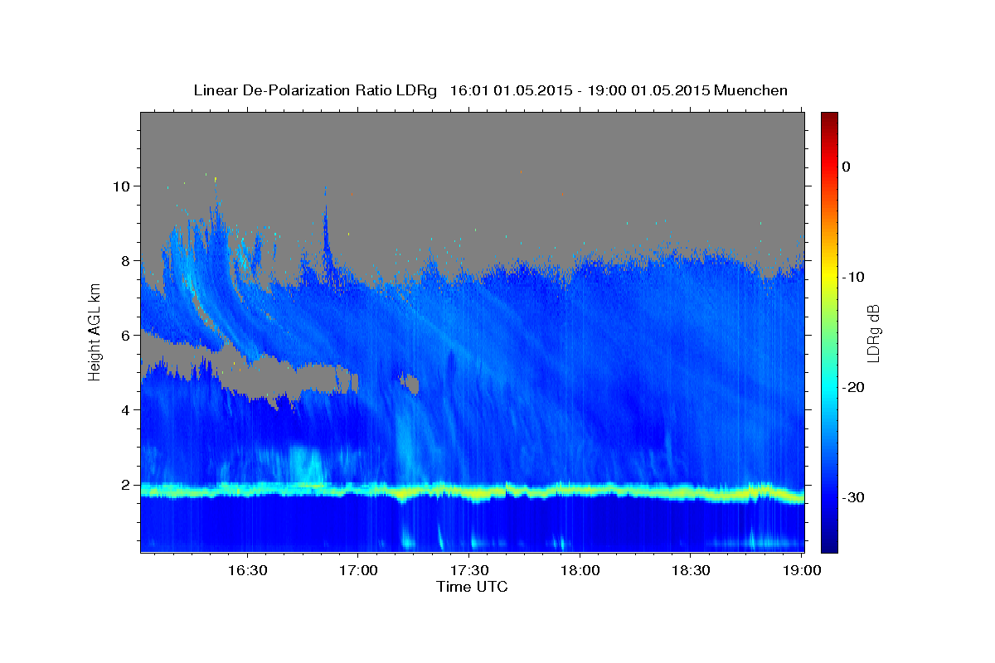Screen dimensions: 995x663
Task: Click the '18:30' time axis label
Action: (691, 571)
